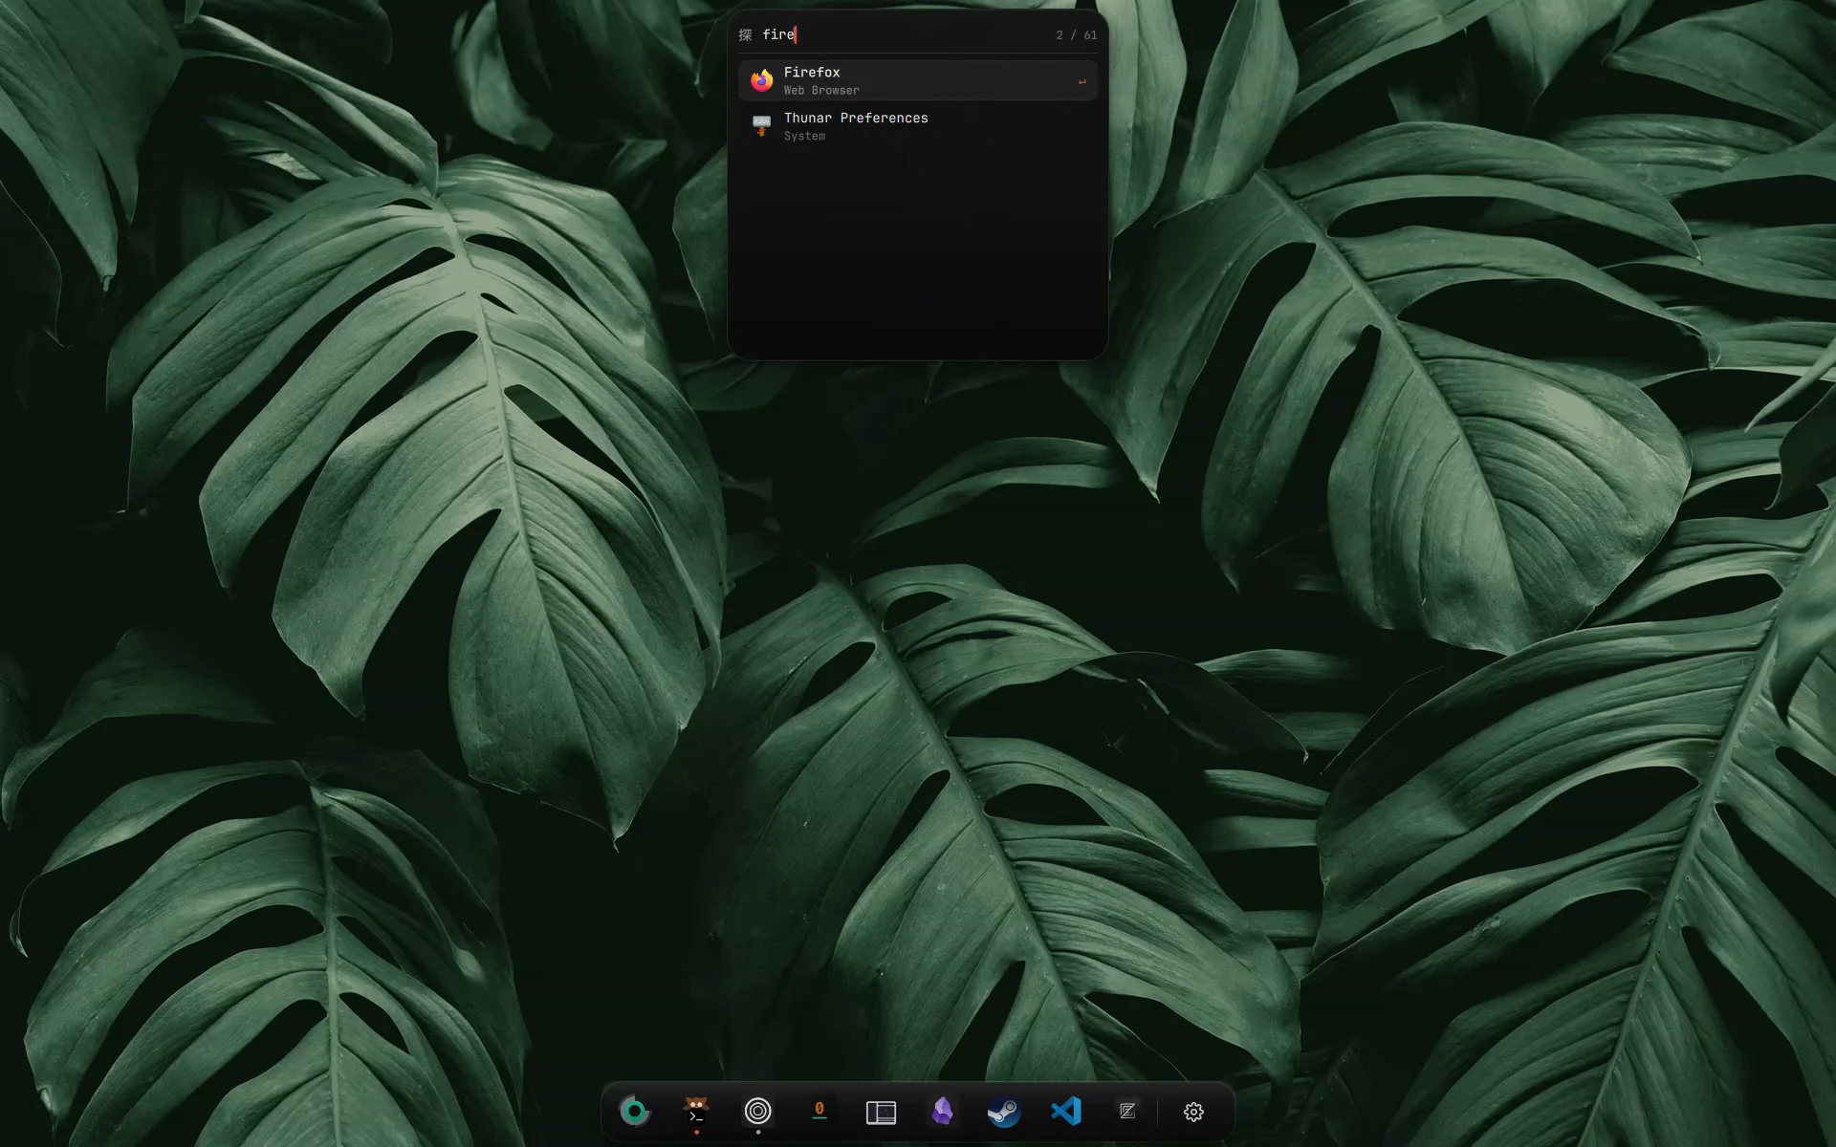
Task: Open the Zed editor icon in the dock
Action: (1127, 1111)
